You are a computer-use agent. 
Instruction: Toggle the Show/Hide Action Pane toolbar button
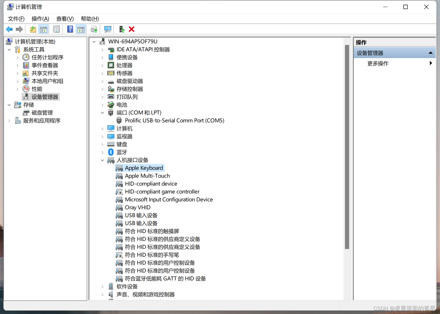point(81,29)
